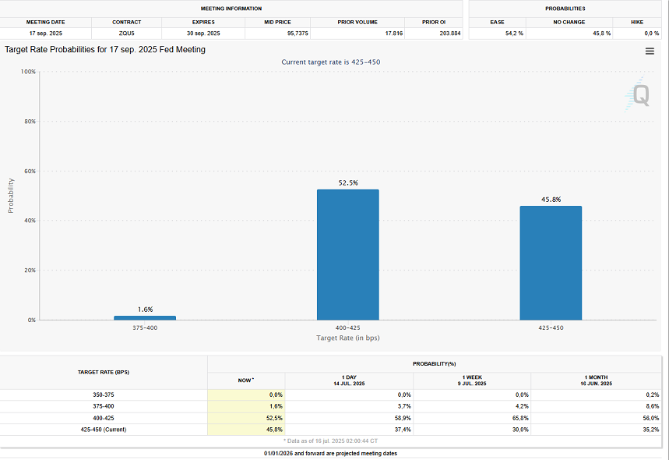
Task: Select the '425-450 (Current)' row label
Action: click(104, 430)
